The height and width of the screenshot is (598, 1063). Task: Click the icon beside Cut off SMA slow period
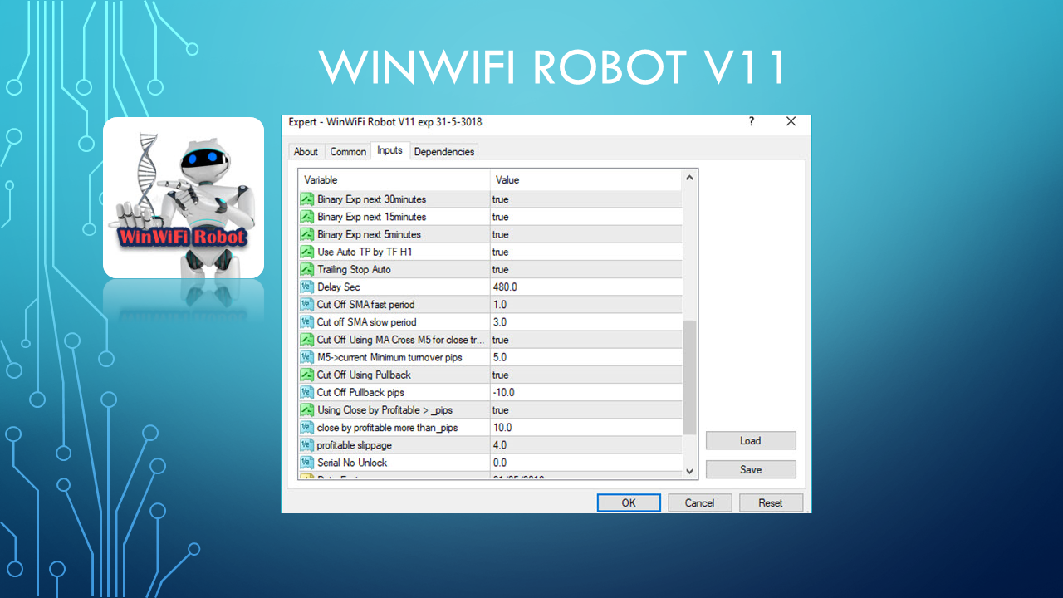306,321
